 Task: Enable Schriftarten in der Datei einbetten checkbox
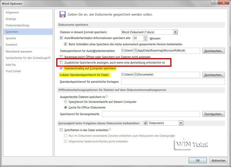61,130
